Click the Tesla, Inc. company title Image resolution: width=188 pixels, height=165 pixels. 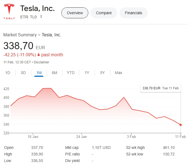(x=37, y=8)
